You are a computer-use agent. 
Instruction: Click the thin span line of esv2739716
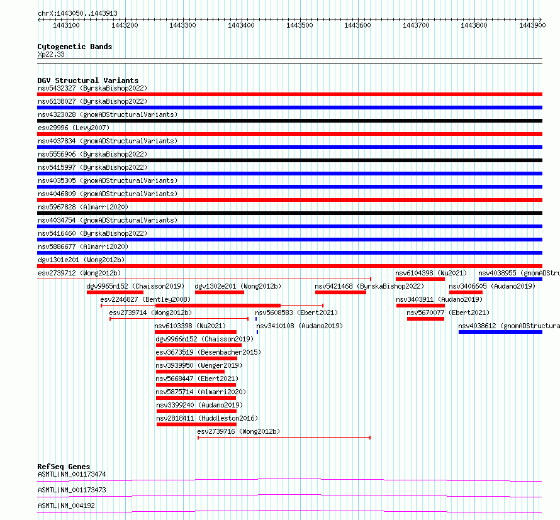(284, 437)
